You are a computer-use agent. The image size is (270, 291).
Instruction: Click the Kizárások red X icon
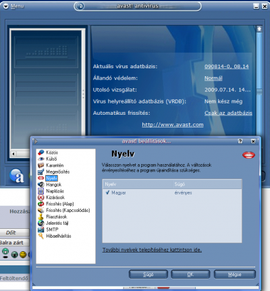41,197
